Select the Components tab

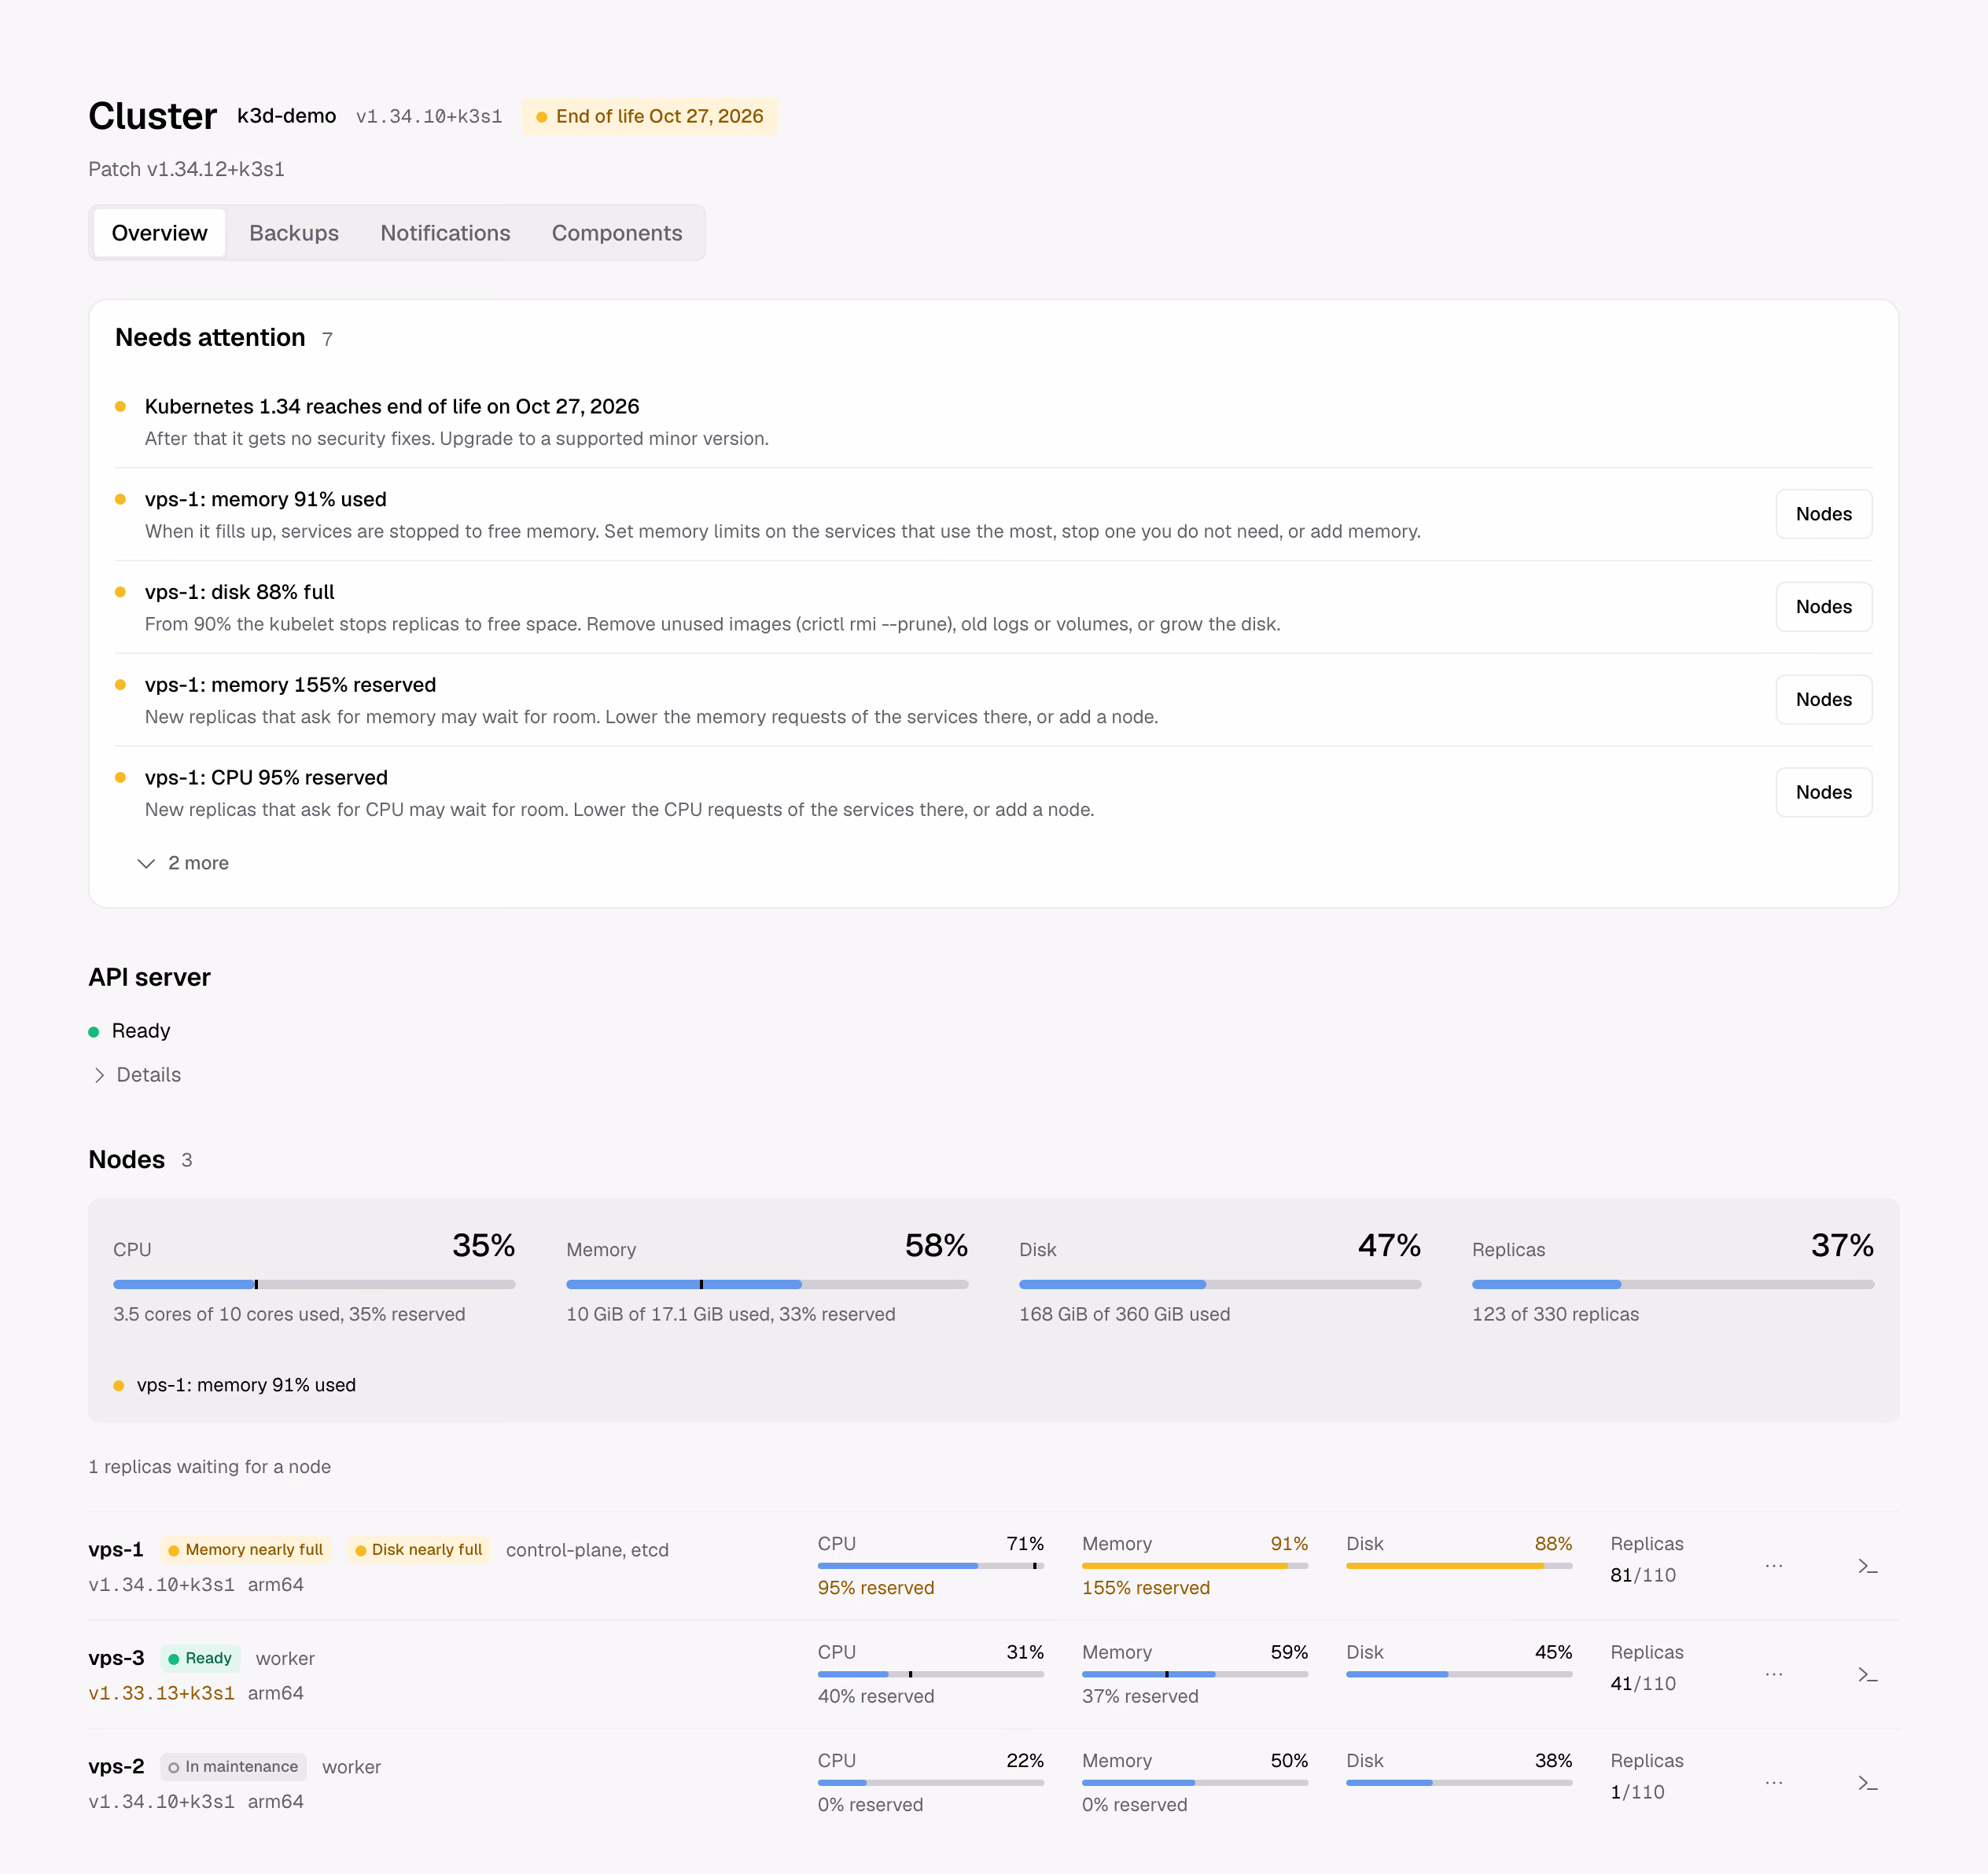coord(617,233)
